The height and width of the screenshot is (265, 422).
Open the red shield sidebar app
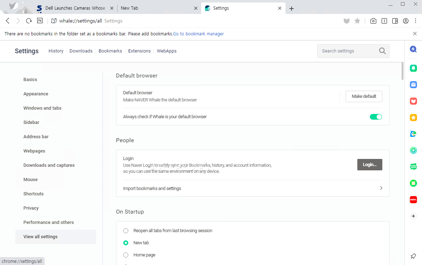click(413, 101)
